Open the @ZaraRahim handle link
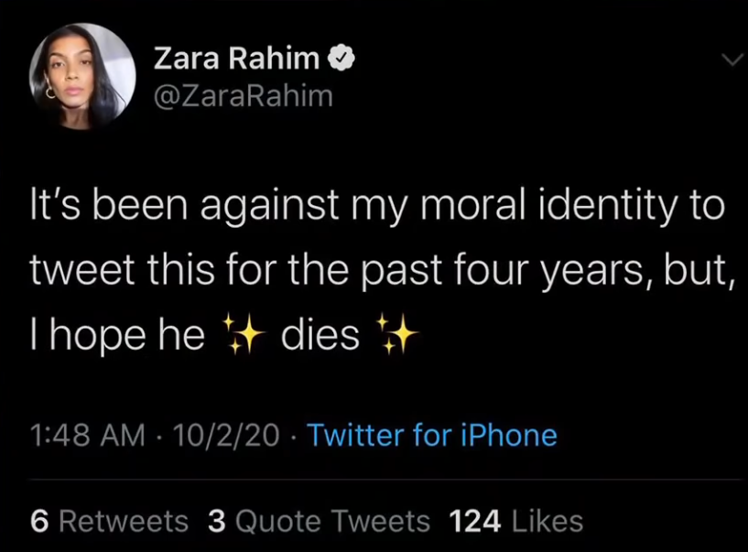This screenshot has width=748, height=552. click(x=242, y=95)
